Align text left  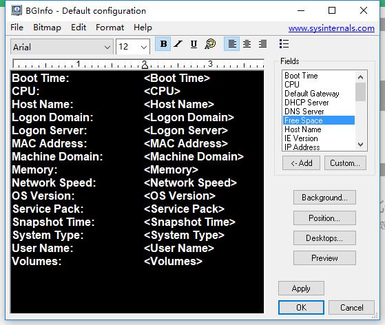232,44
